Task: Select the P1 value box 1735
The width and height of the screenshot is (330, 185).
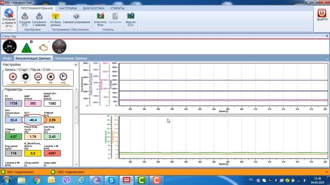Action: [x=13, y=103]
